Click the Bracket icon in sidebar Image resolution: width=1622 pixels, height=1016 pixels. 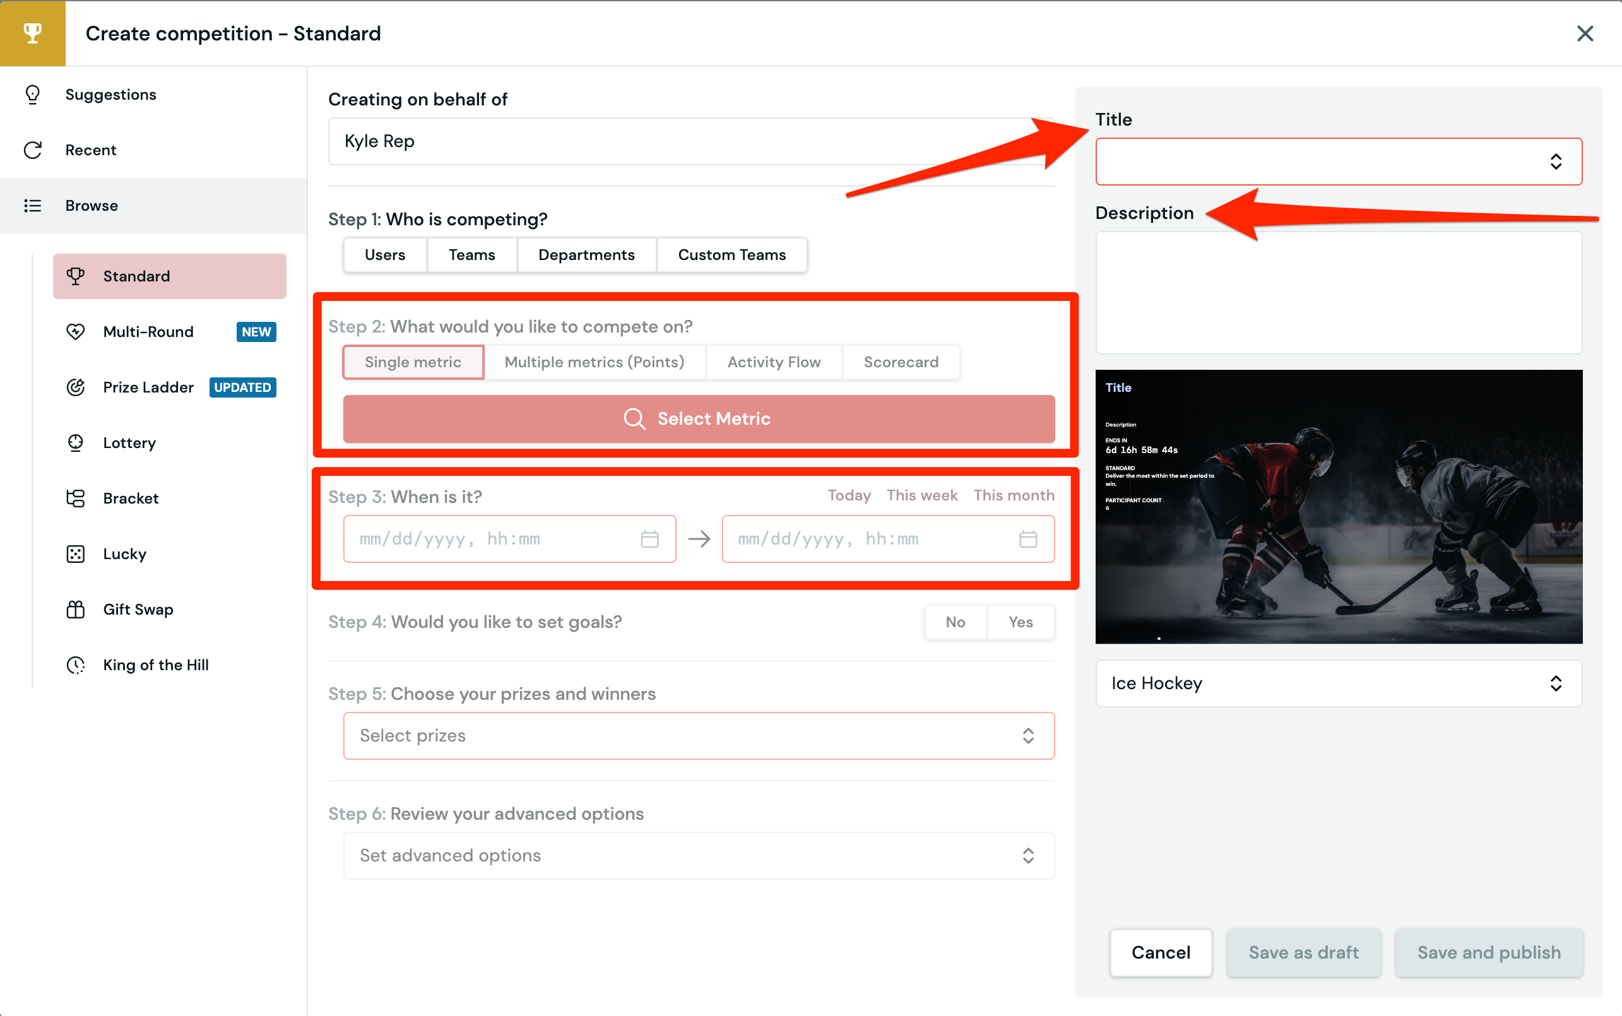pos(75,499)
